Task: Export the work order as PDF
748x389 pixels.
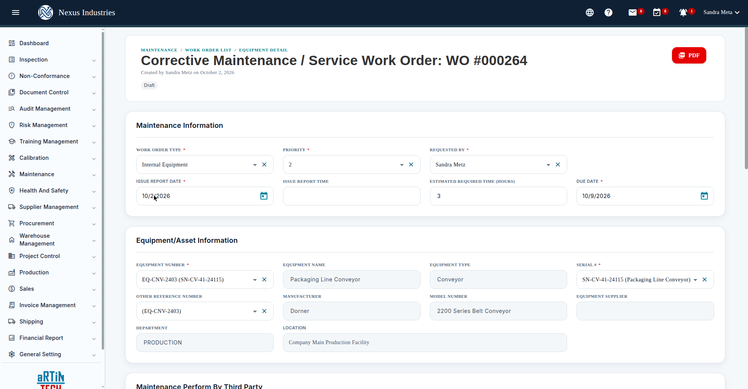Action: (689, 55)
